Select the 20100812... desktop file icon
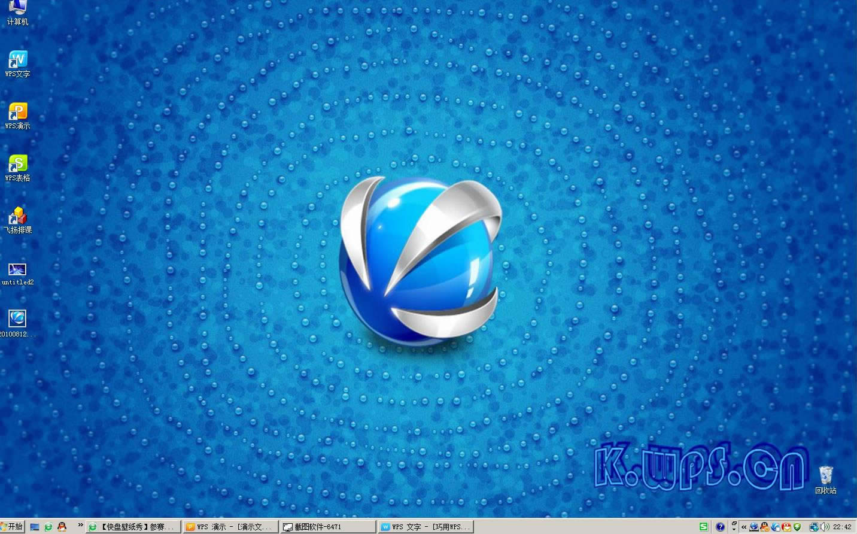 pos(17,323)
